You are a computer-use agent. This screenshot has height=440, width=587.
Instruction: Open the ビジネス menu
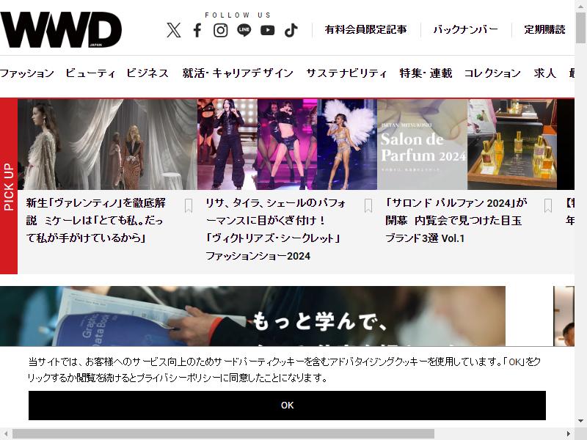tap(147, 73)
